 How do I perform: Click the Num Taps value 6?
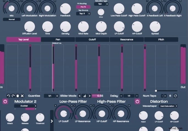[170, 96]
